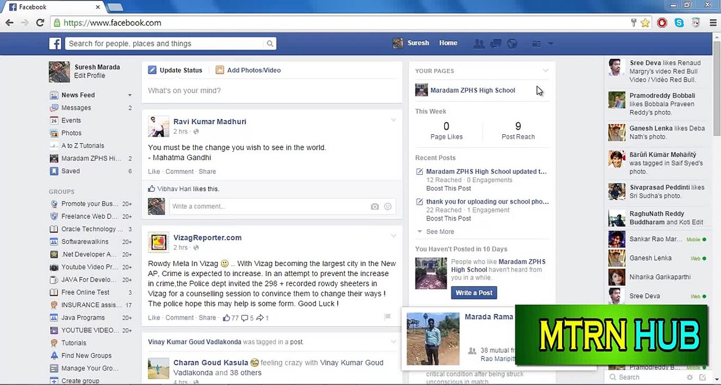
Task: Select the Facebook browser tab
Action: click(55, 7)
